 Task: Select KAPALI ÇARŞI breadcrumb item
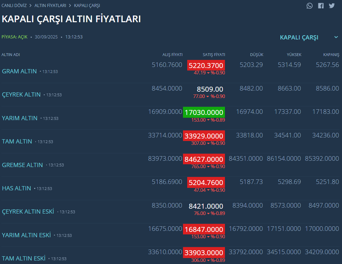87,5
